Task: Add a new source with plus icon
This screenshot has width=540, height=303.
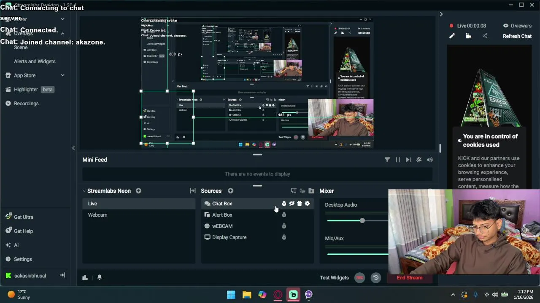Action: coord(230,191)
